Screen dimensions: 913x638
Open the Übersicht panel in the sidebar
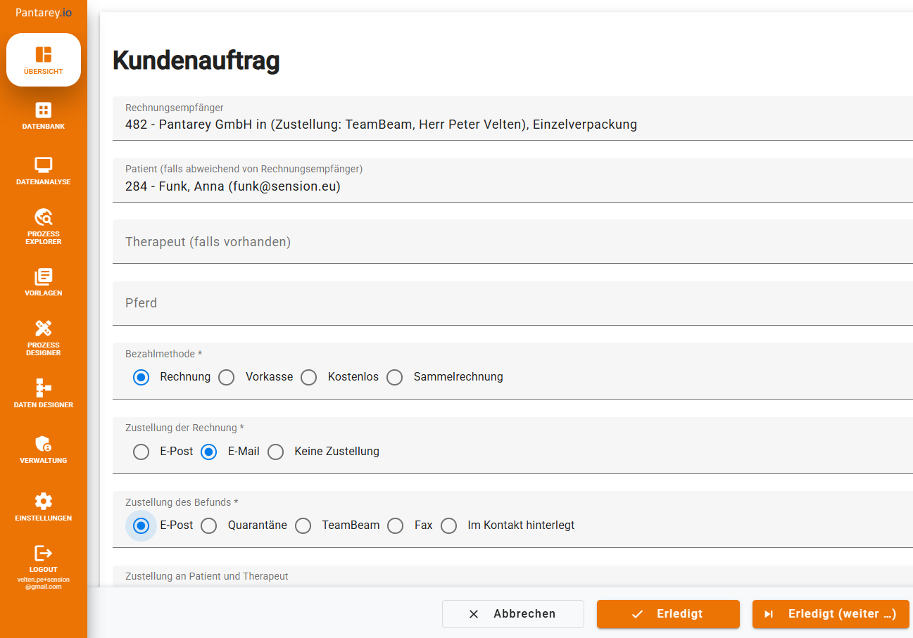(43, 59)
